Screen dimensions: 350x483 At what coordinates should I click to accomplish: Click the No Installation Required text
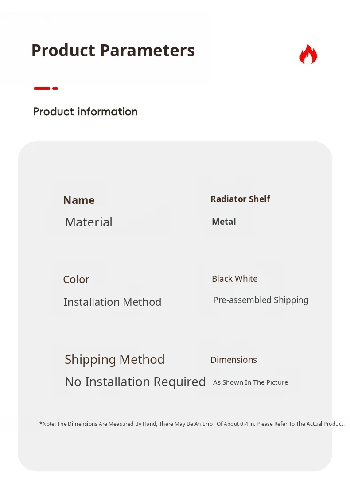click(135, 382)
